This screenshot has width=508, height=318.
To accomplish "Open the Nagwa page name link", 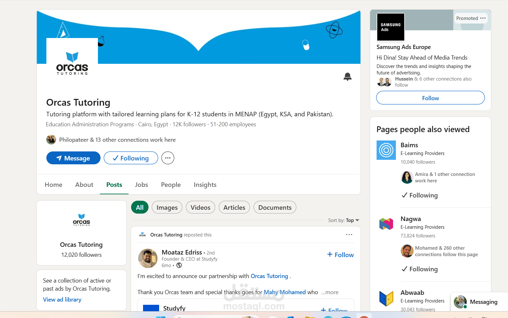I will (x=411, y=219).
